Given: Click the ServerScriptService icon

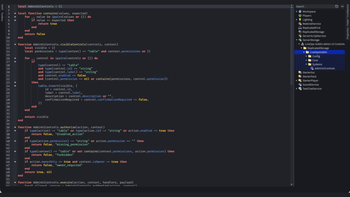Looking at the screenshot, I should (x=300, y=36).
